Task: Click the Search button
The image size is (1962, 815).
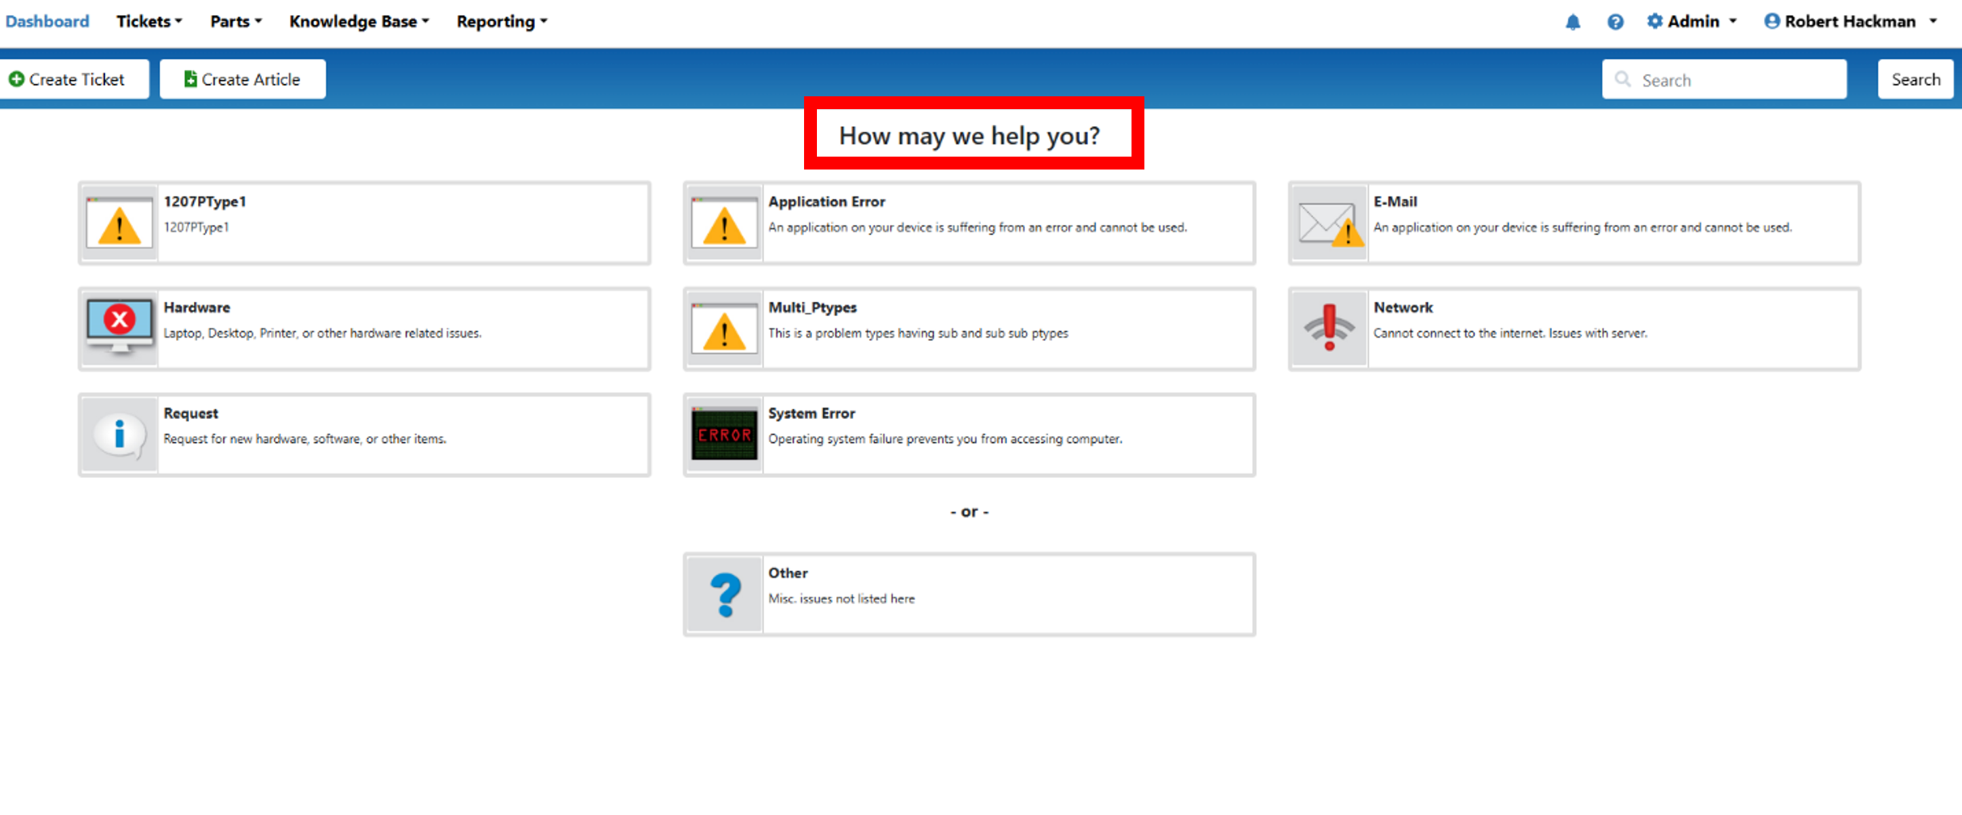Action: (1915, 79)
